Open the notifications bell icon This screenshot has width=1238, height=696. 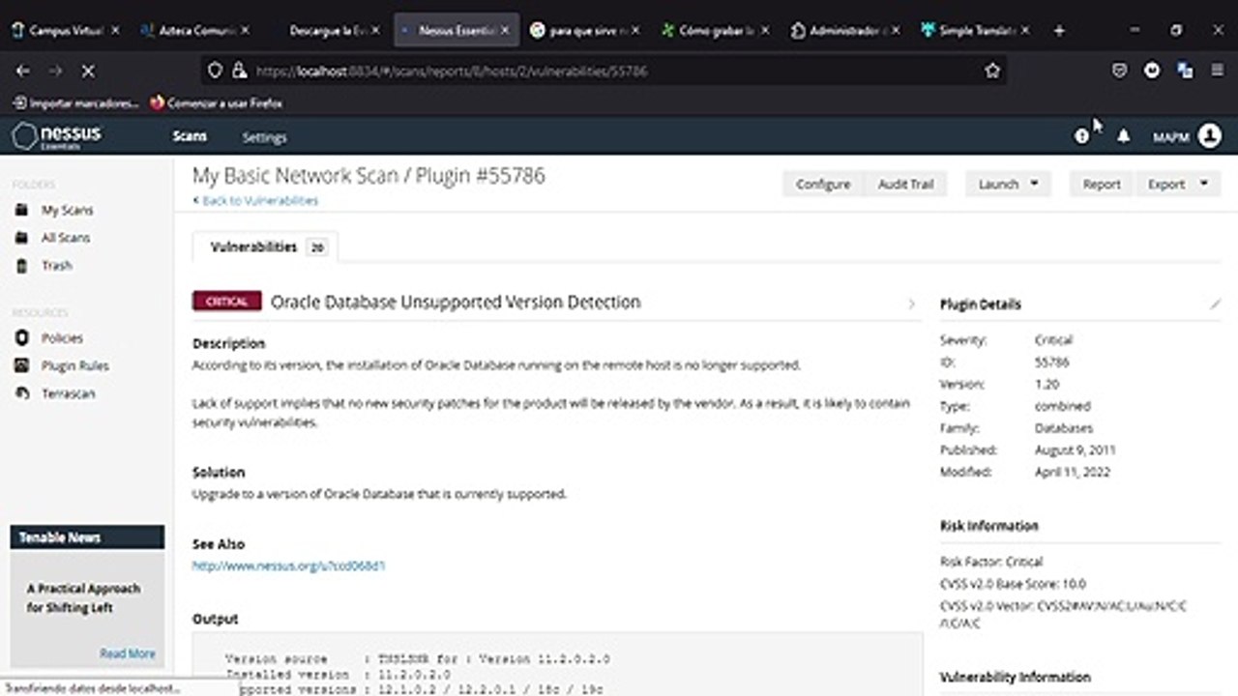1123,136
